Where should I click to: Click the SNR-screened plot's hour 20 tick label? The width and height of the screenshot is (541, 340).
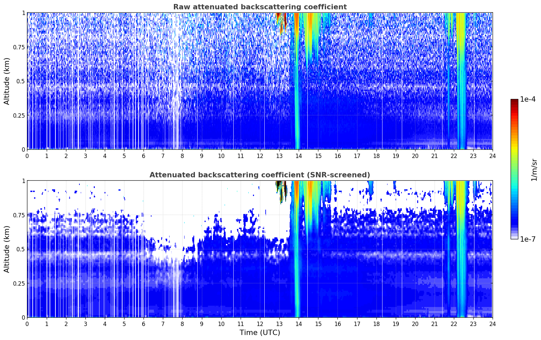pyautogui.click(x=415, y=324)
